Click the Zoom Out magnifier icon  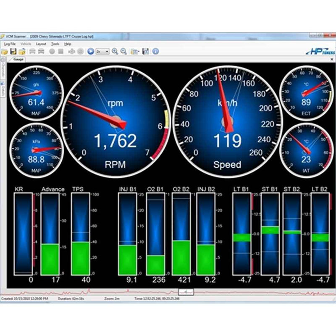[123, 51]
